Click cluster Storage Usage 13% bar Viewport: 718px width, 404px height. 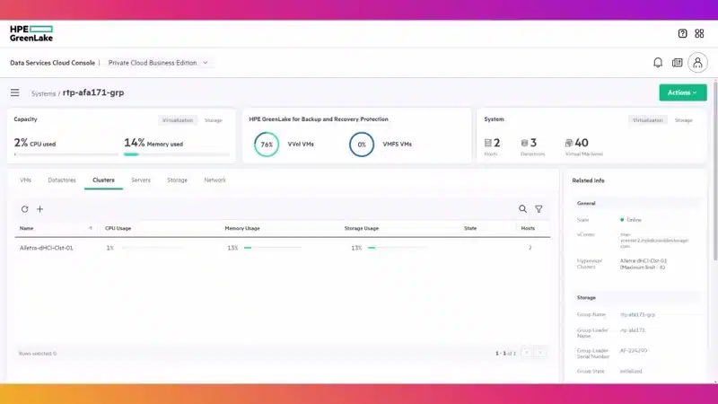[398, 248]
